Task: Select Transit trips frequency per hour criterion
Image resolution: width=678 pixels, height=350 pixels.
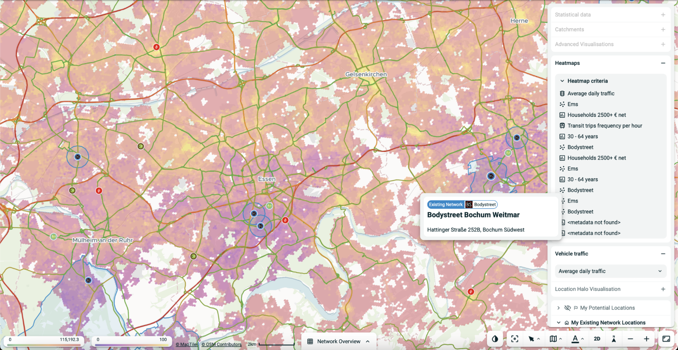Action: coord(605,126)
